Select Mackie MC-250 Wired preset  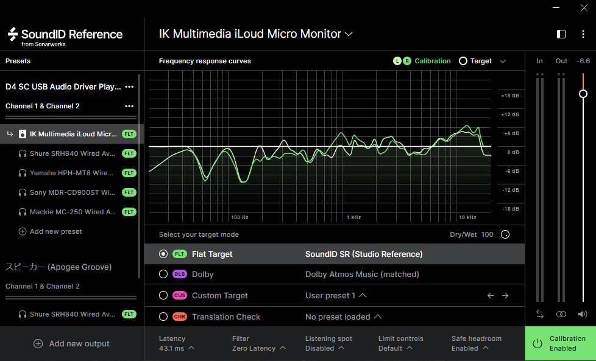tap(72, 212)
